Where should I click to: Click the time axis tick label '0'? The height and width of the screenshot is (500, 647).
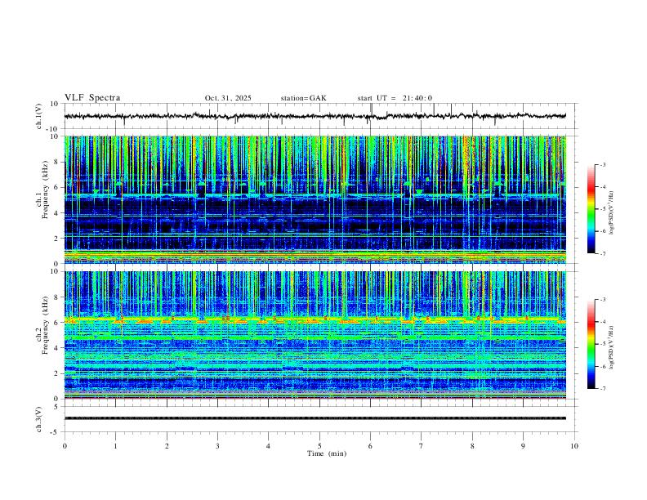tap(65, 446)
